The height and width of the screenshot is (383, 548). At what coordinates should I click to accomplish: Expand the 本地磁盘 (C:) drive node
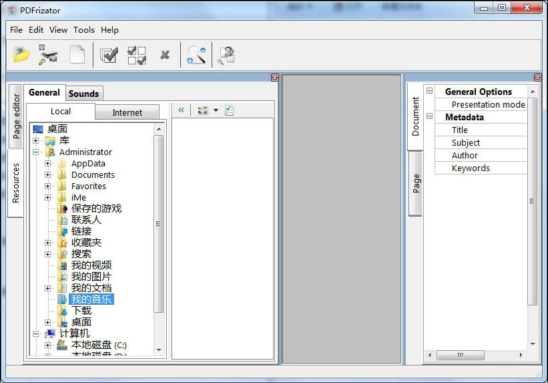coord(47,345)
